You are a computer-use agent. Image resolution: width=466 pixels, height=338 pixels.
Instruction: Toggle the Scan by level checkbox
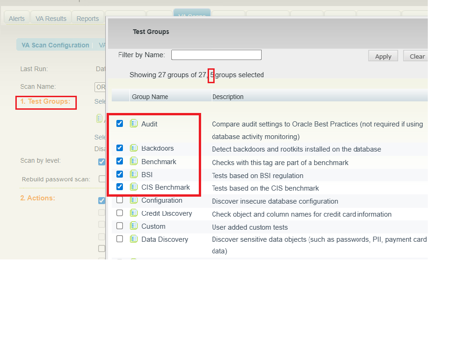101,162
